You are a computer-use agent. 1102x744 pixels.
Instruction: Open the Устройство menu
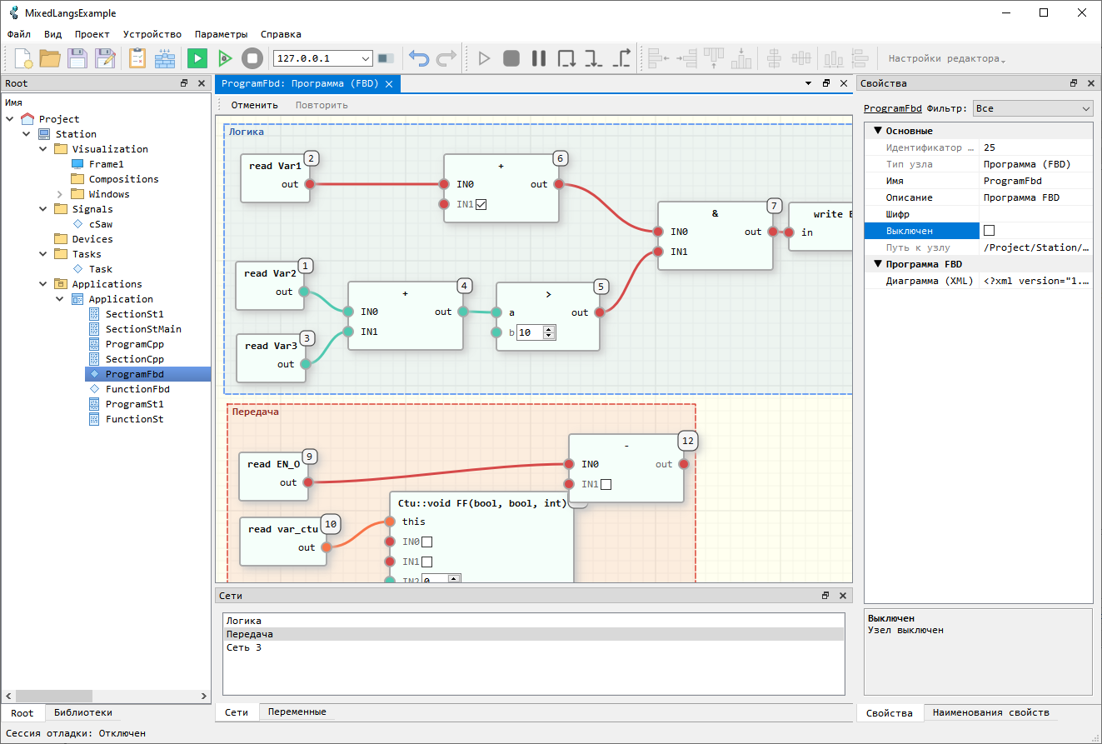tap(152, 34)
